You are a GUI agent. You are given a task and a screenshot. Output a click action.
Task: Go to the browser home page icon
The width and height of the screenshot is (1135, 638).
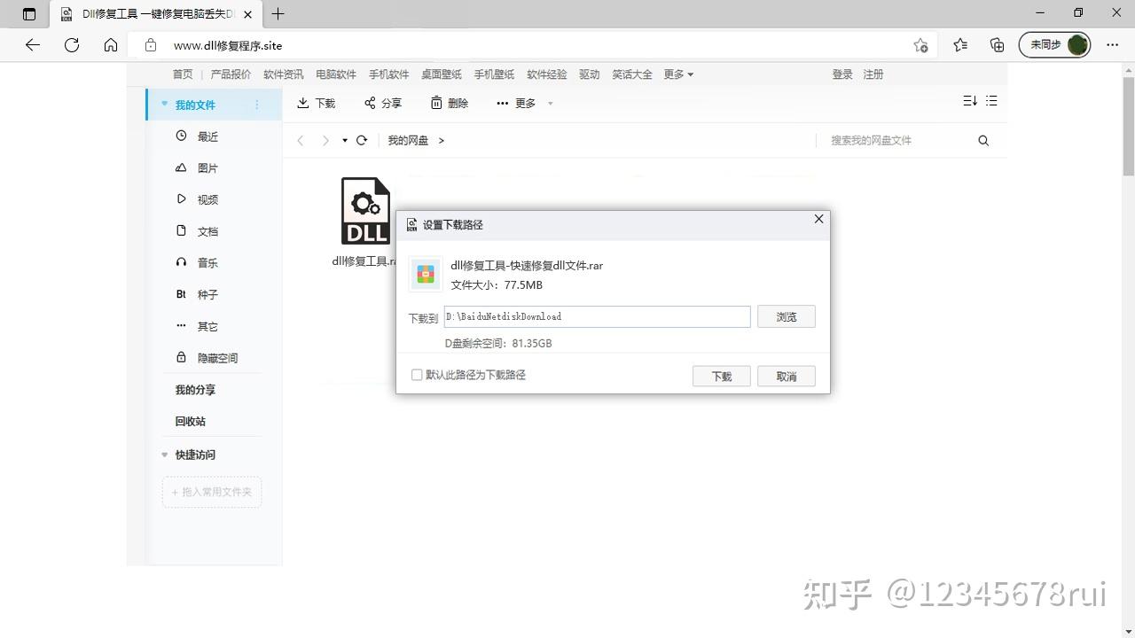[111, 45]
